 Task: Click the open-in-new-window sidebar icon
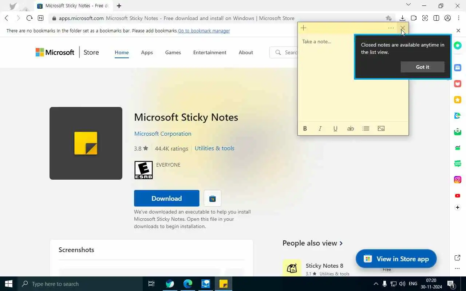coord(458,258)
